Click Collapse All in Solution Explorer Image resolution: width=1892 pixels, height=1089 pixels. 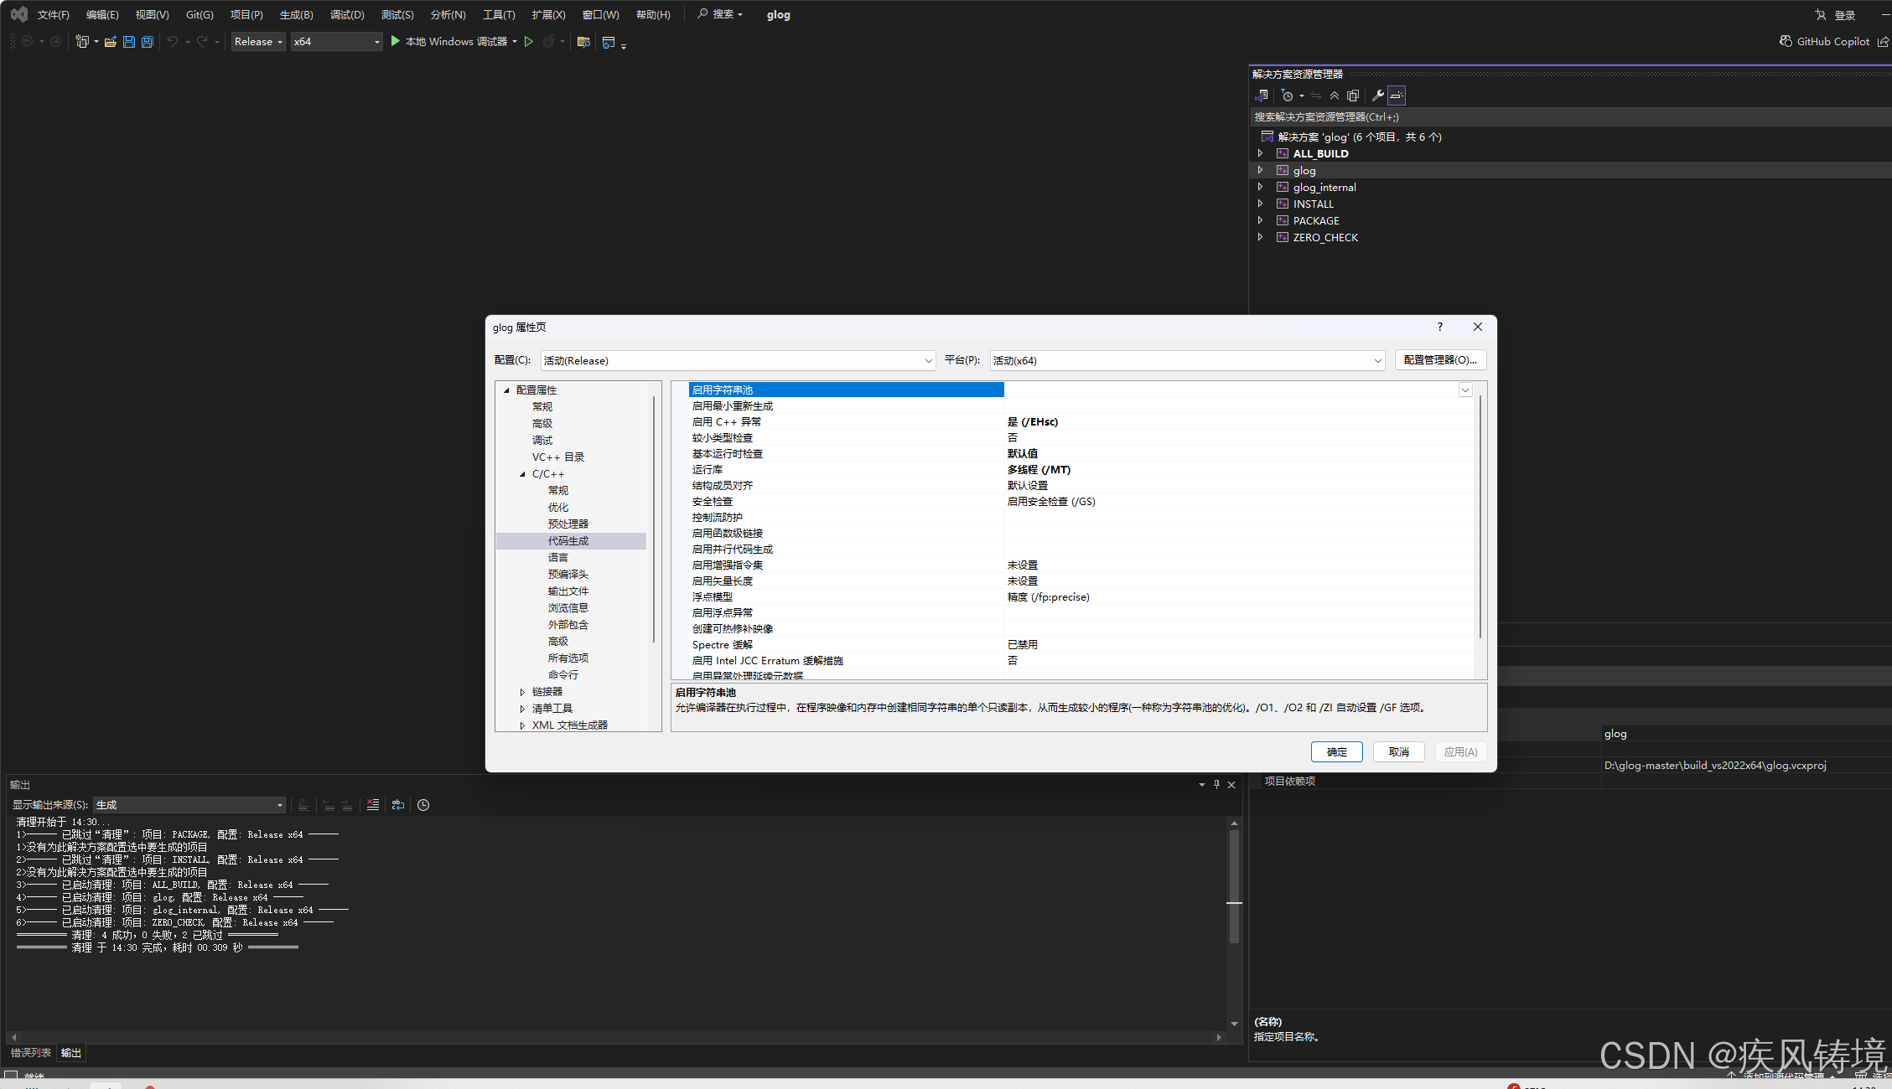coord(1335,95)
